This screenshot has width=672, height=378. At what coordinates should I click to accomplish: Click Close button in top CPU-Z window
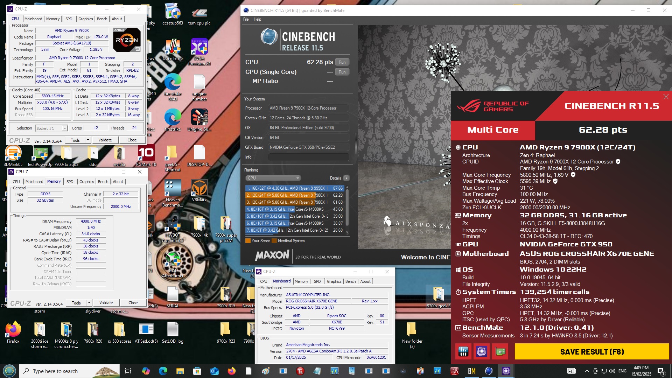tap(132, 140)
